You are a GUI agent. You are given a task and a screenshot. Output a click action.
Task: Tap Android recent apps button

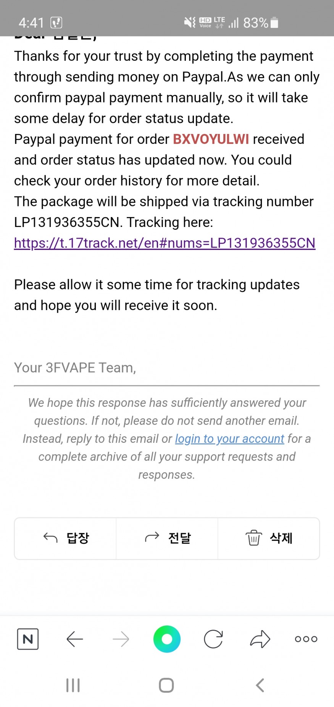(73, 685)
